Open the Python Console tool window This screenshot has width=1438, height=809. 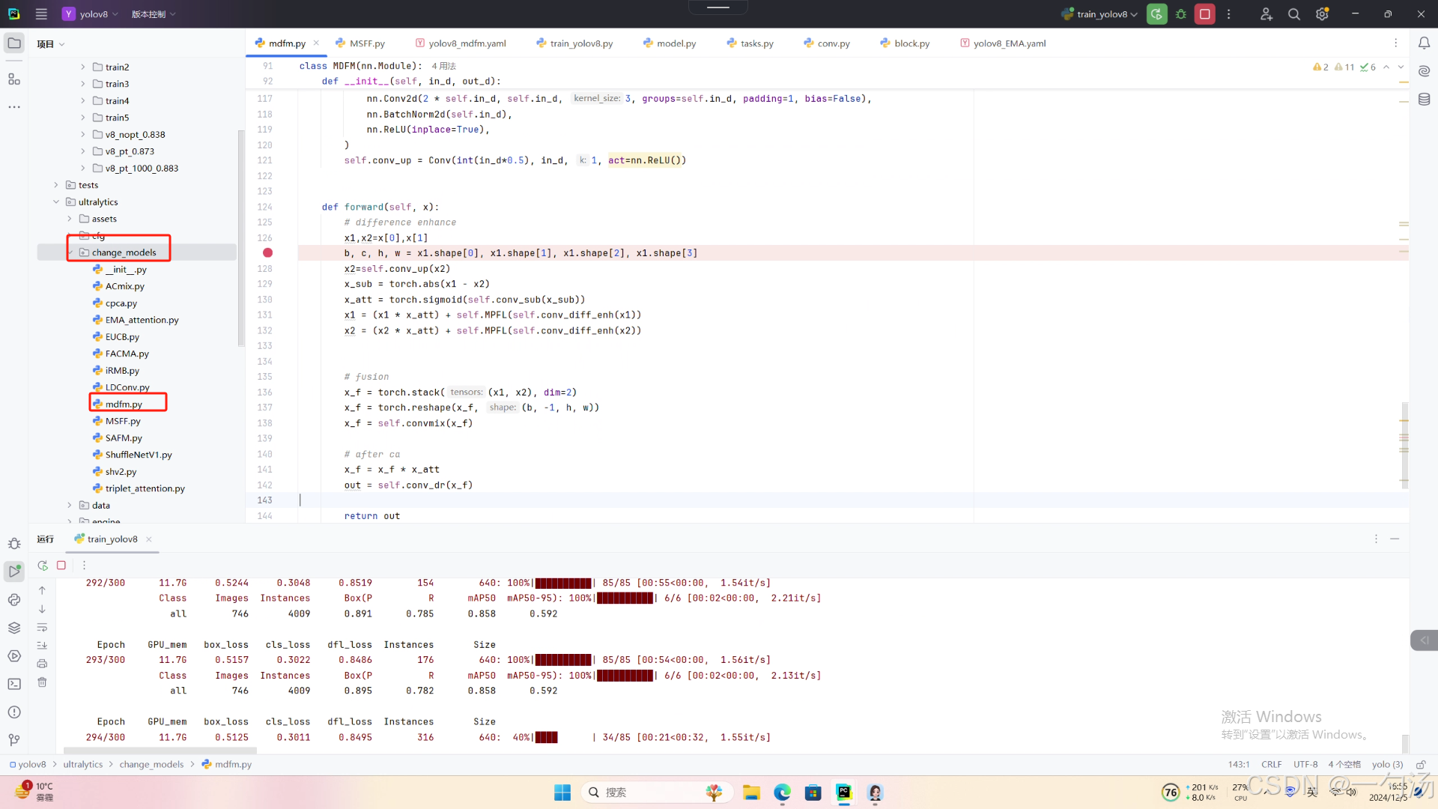14,599
